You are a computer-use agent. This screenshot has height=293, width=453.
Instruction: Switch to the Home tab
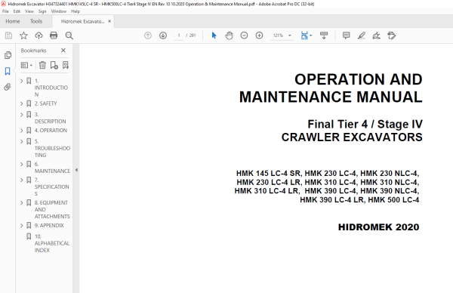pos(13,21)
